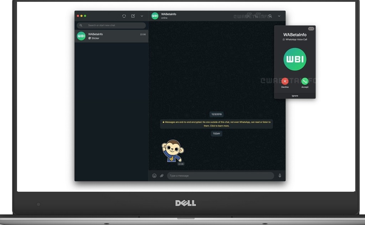Search messages using header magnifier icon
The image size is (365, 225).
pyautogui.click(x=270, y=16)
